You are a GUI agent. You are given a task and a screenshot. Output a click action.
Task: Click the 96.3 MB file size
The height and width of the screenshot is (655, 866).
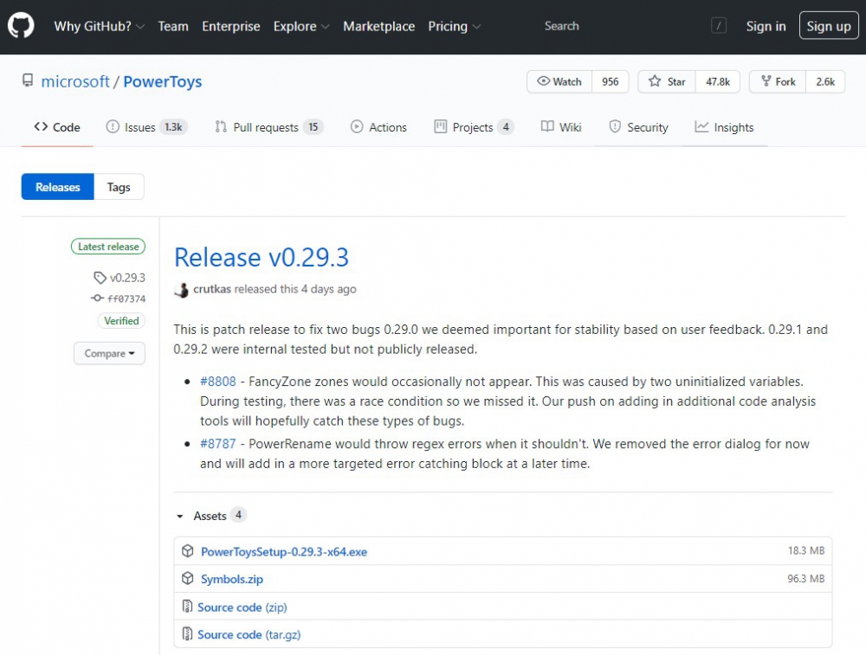pos(805,578)
